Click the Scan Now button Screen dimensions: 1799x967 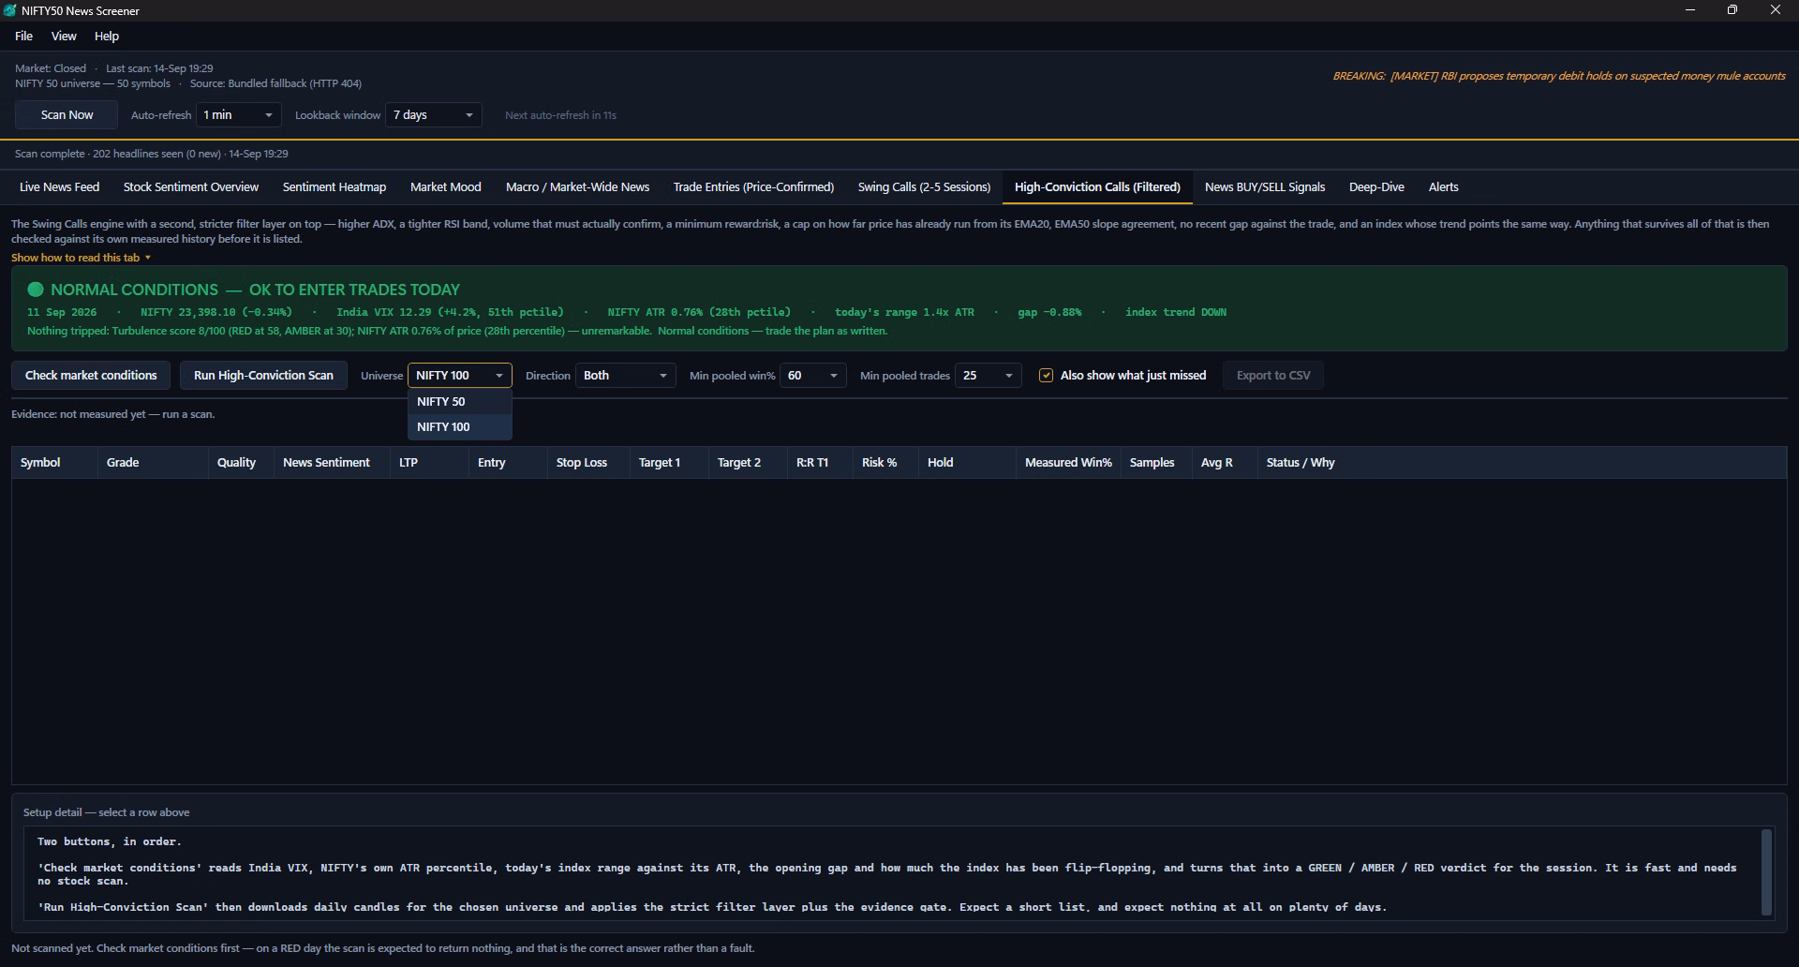67,115
